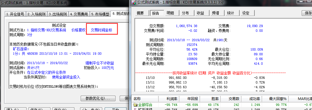The image size is (312, 110).
Task: Sort by the 成功率 column header
Action: 252,99
